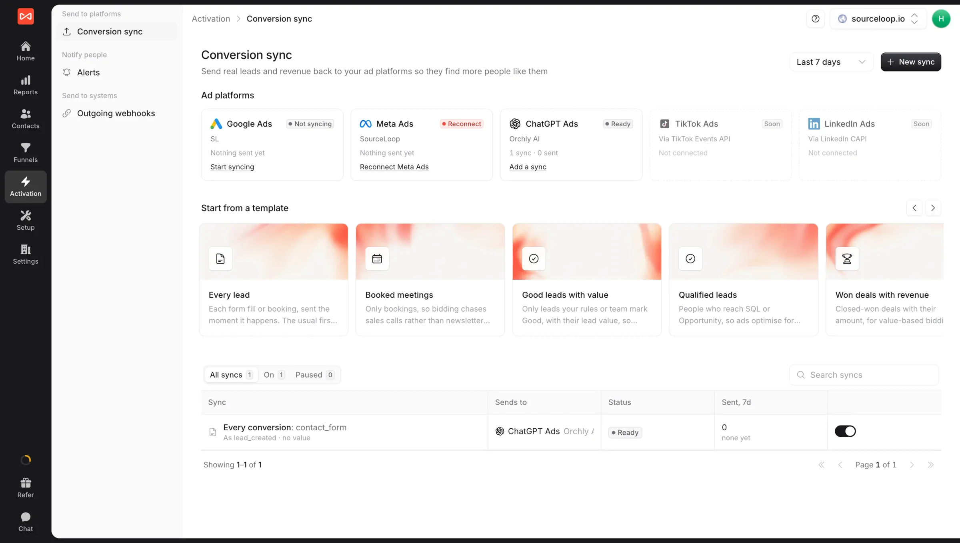Open Outgoing webhooks in side menu
Screen dimensions: 960x543
click(117, 113)
